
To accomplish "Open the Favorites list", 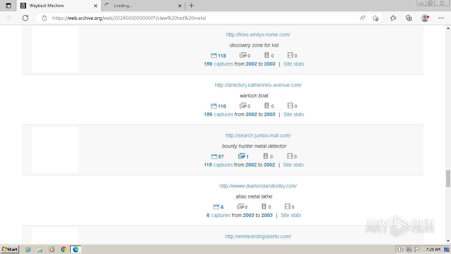I will pos(393,18).
